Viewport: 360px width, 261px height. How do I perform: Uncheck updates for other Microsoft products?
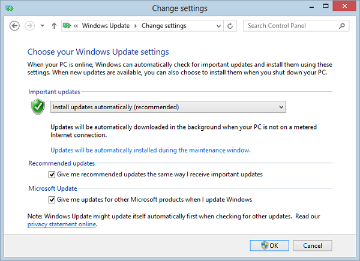tap(52, 200)
